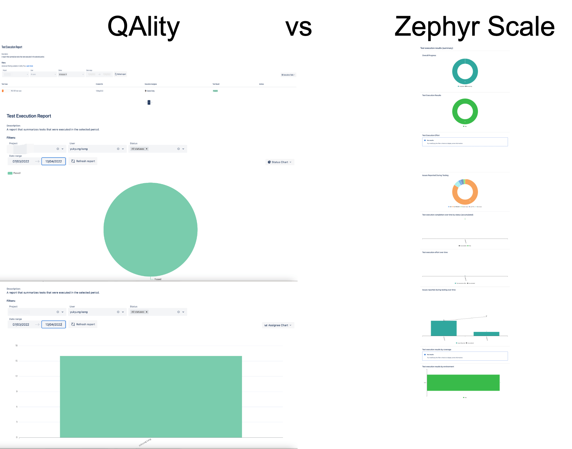The image size is (572, 449).
Task: Go to previous page arrow in executions table
Action: point(146,103)
